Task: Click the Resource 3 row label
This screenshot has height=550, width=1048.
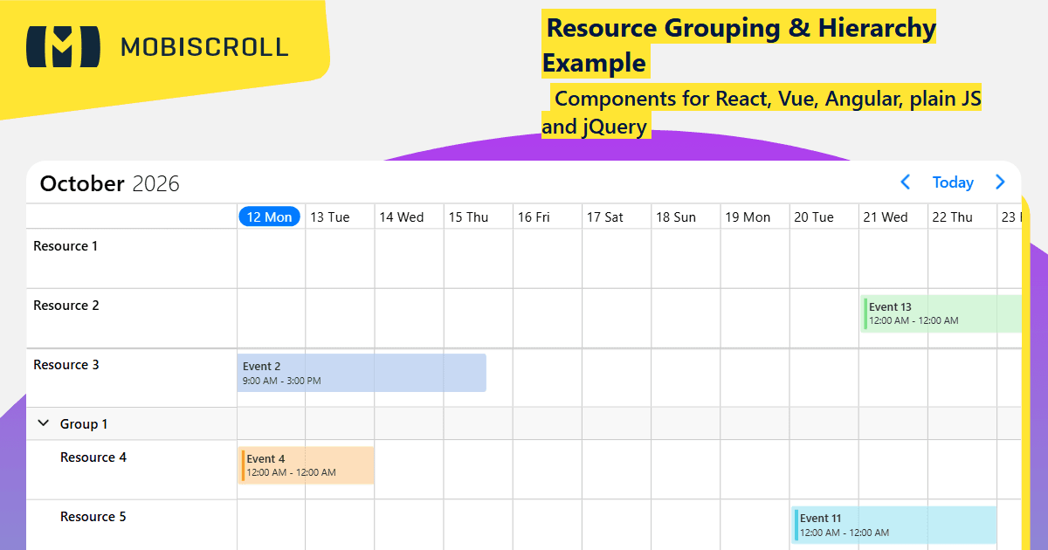Action: [66, 365]
